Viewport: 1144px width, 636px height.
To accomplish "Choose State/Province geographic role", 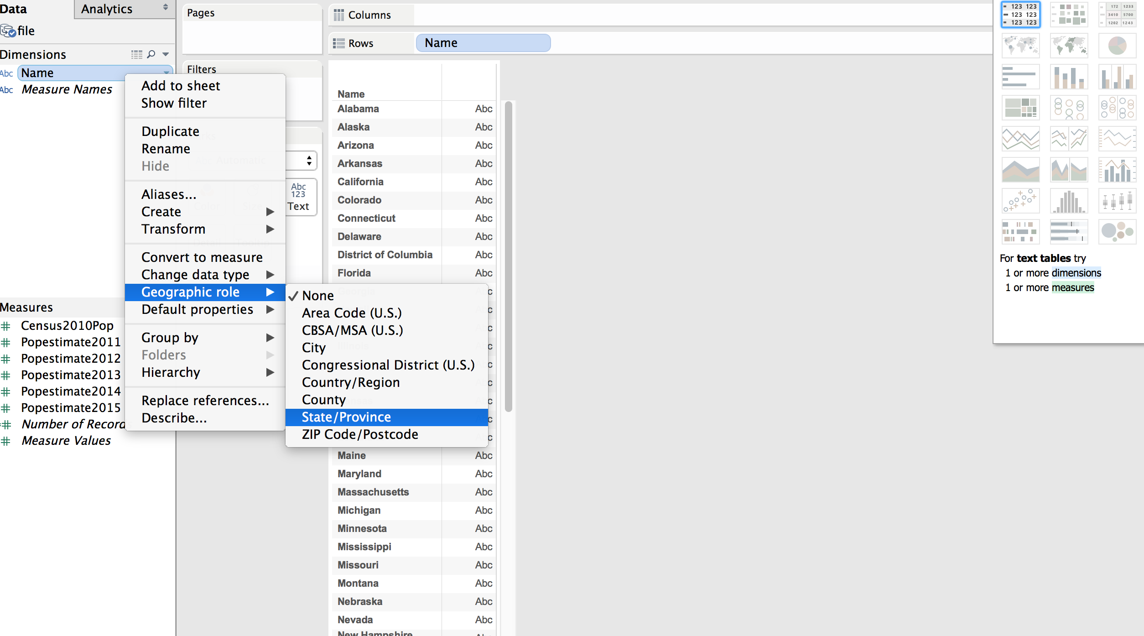I will point(346,417).
